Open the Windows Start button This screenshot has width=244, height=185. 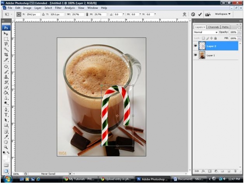click(7, 179)
